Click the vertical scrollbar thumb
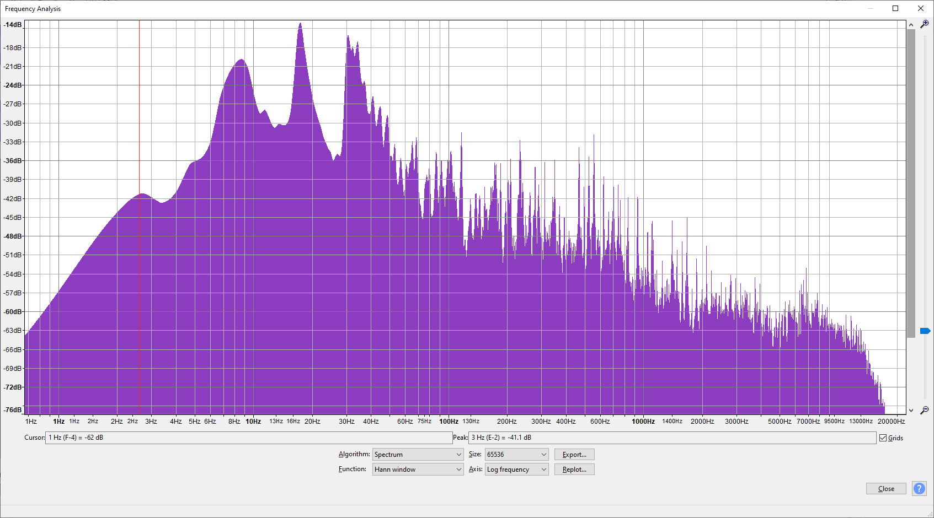Viewport: 934px width, 518px height. (x=911, y=183)
